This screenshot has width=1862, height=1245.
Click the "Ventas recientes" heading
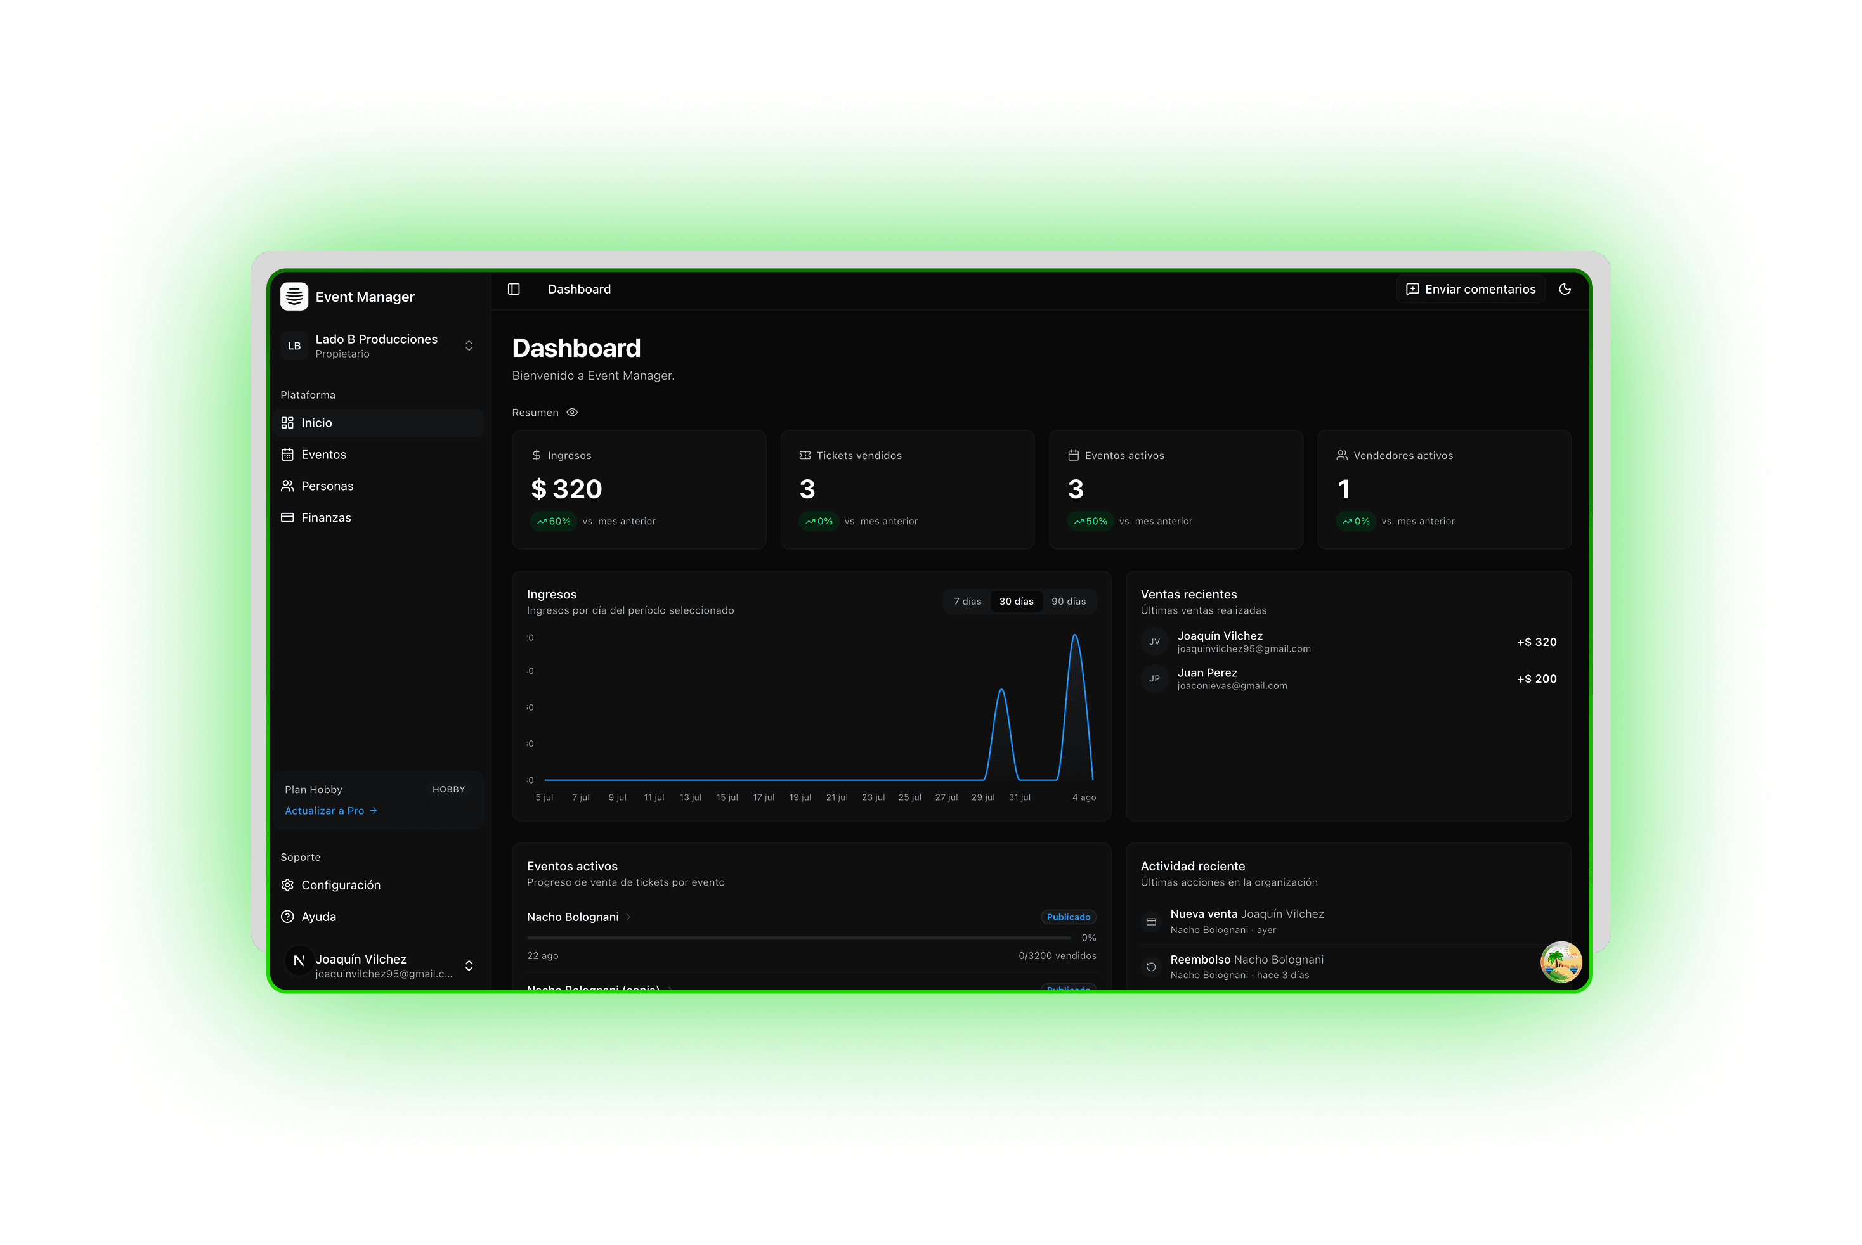tap(1189, 594)
